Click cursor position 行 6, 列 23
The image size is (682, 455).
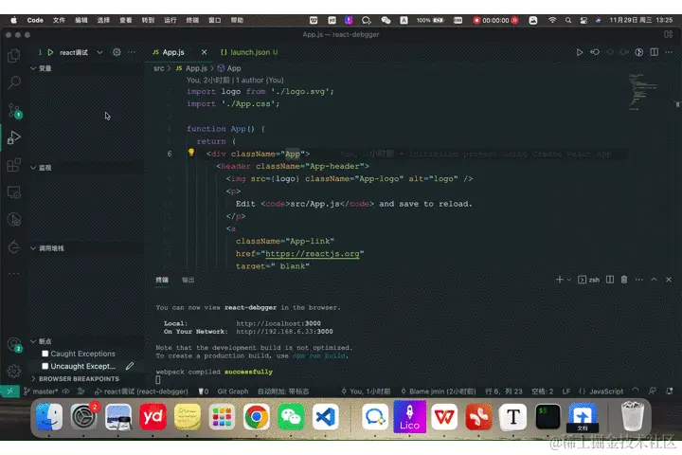coord(504,391)
